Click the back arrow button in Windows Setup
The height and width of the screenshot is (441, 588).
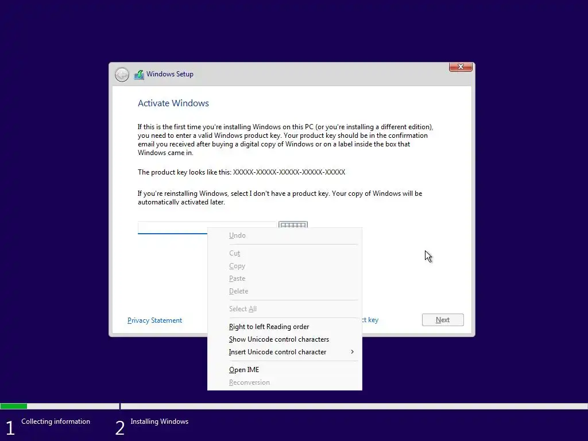click(x=122, y=75)
